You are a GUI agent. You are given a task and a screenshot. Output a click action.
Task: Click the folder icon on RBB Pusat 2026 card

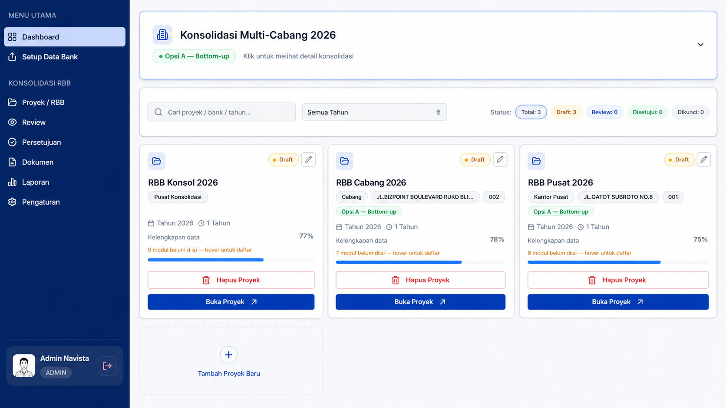point(536,161)
